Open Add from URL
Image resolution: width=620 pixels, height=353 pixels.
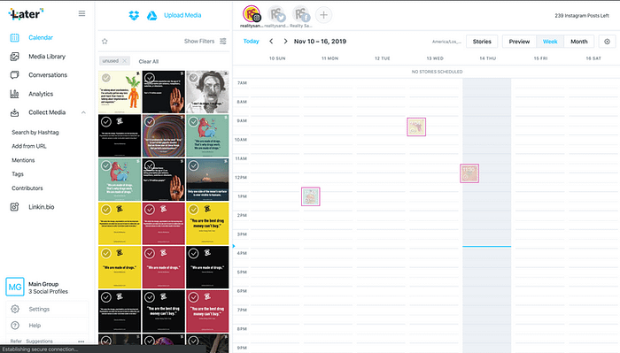click(x=29, y=146)
